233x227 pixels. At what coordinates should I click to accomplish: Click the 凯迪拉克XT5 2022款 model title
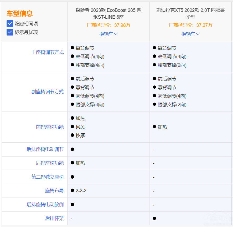coord(190,14)
